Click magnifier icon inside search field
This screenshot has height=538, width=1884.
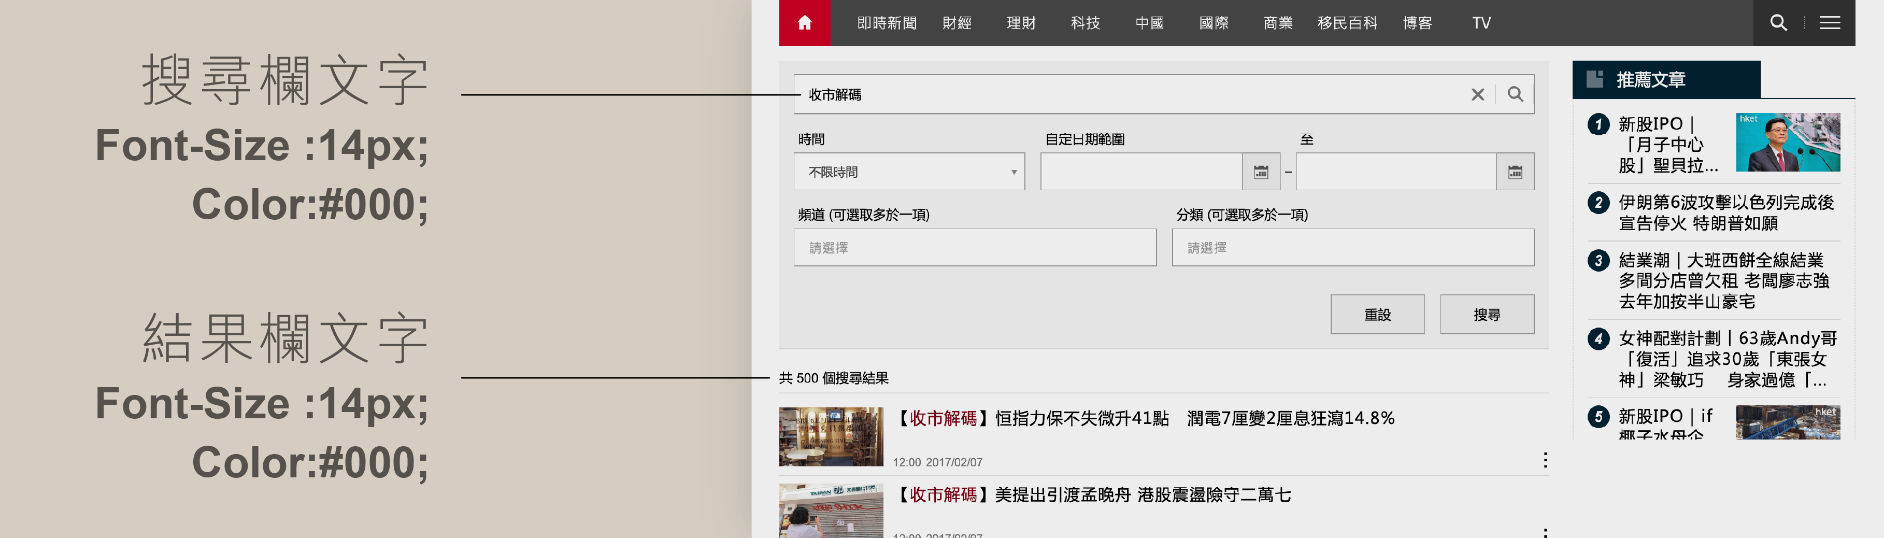(1516, 94)
